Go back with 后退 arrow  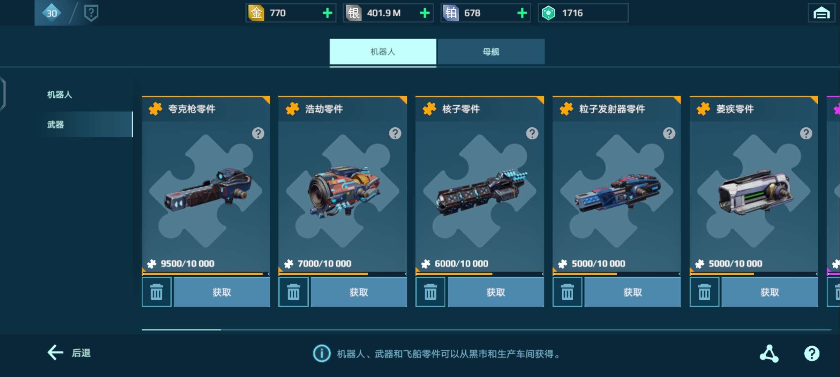click(69, 353)
